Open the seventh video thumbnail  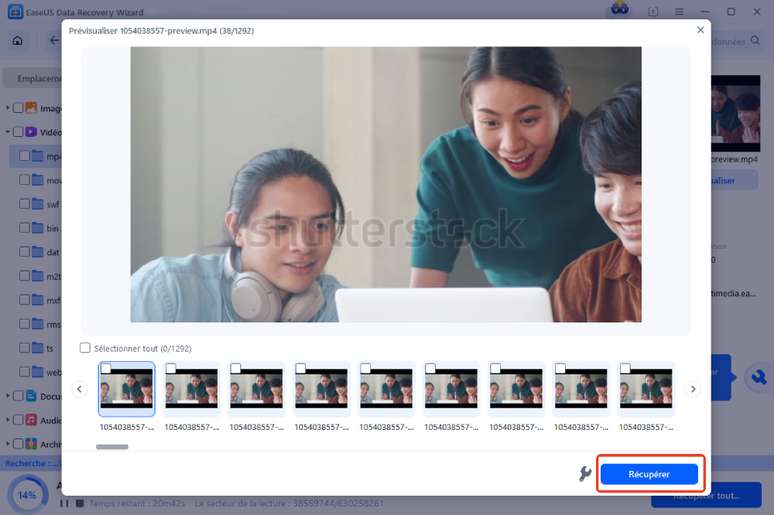[515, 389]
